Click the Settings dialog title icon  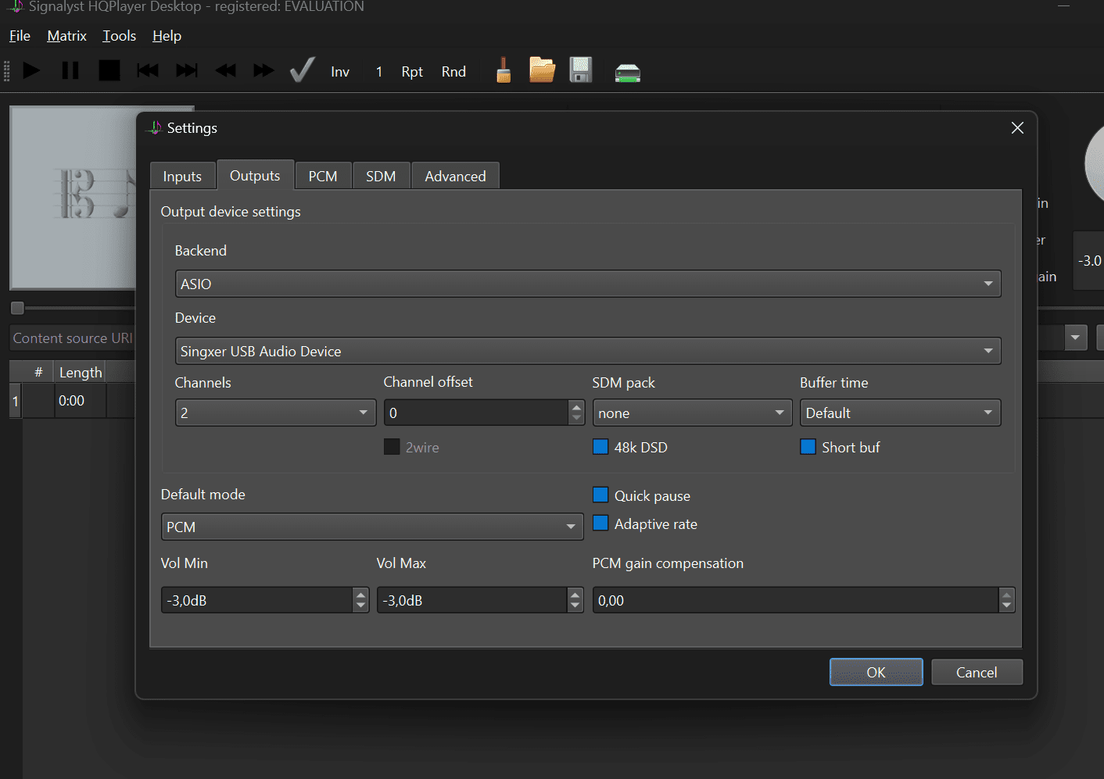tap(154, 127)
